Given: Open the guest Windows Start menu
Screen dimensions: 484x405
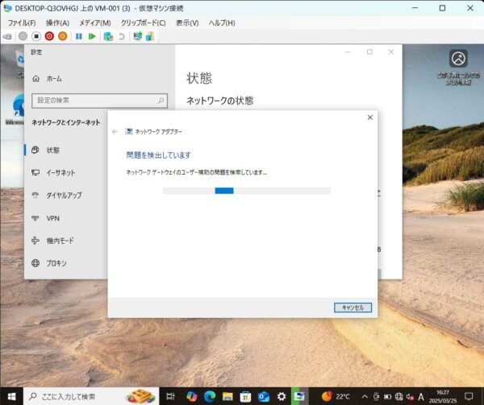Looking at the screenshot, I should (x=11, y=396).
